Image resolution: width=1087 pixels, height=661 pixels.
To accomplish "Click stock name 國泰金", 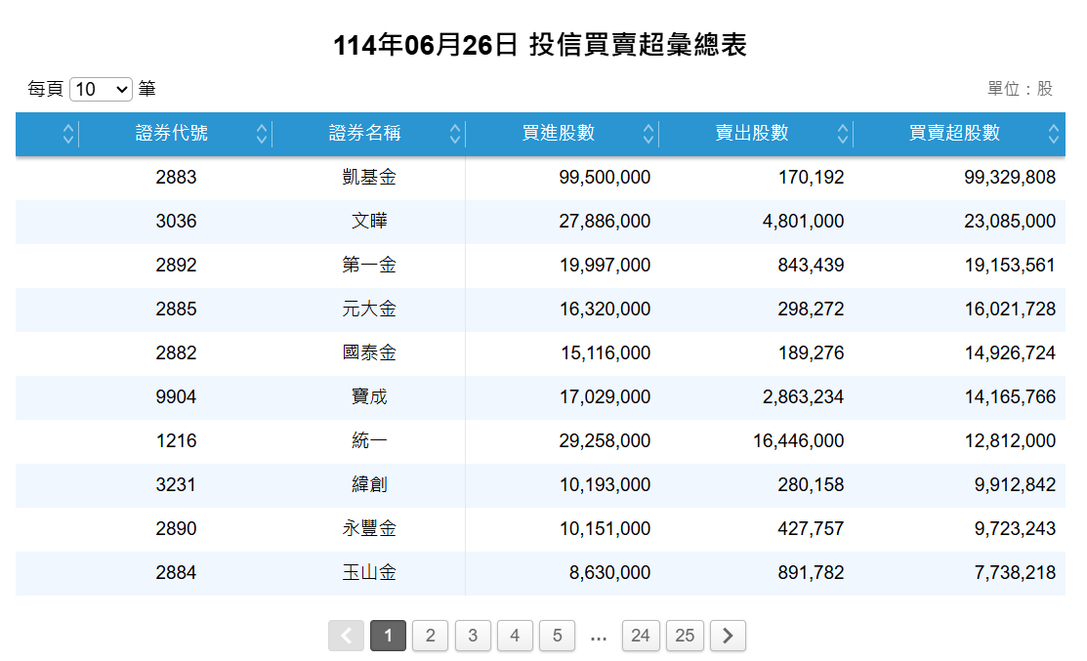I will pyautogui.click(x=369, y=353).
